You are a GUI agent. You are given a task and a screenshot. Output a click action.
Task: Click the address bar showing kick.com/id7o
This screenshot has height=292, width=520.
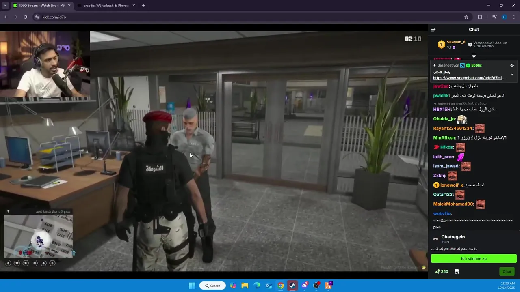click(x=252, y=17)
